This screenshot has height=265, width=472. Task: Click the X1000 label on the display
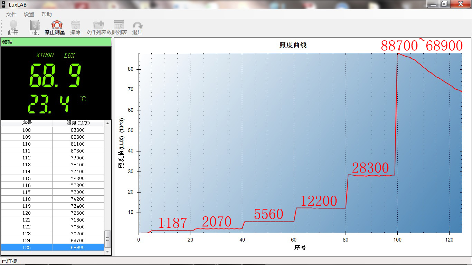[x=45, y=55]
